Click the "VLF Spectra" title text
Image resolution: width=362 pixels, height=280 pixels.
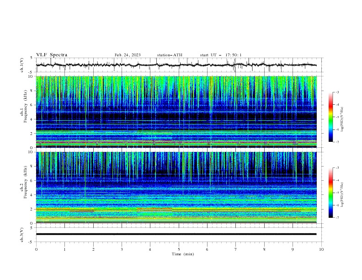click(52, 55)
